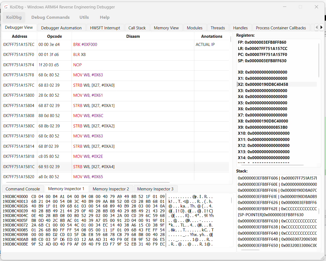
Task: Open the HWSFT Interrupt tab
Action: click(x=105, y=28)
